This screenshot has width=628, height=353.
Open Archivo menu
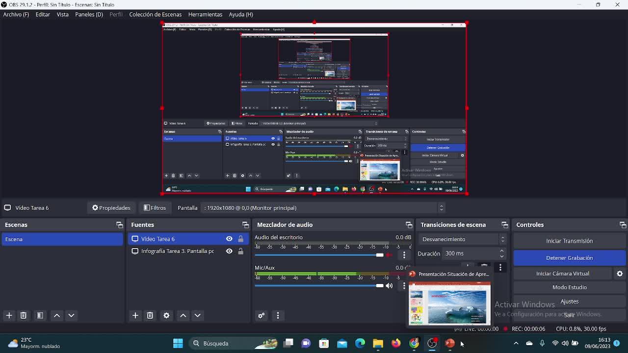(x=16, y=14)
